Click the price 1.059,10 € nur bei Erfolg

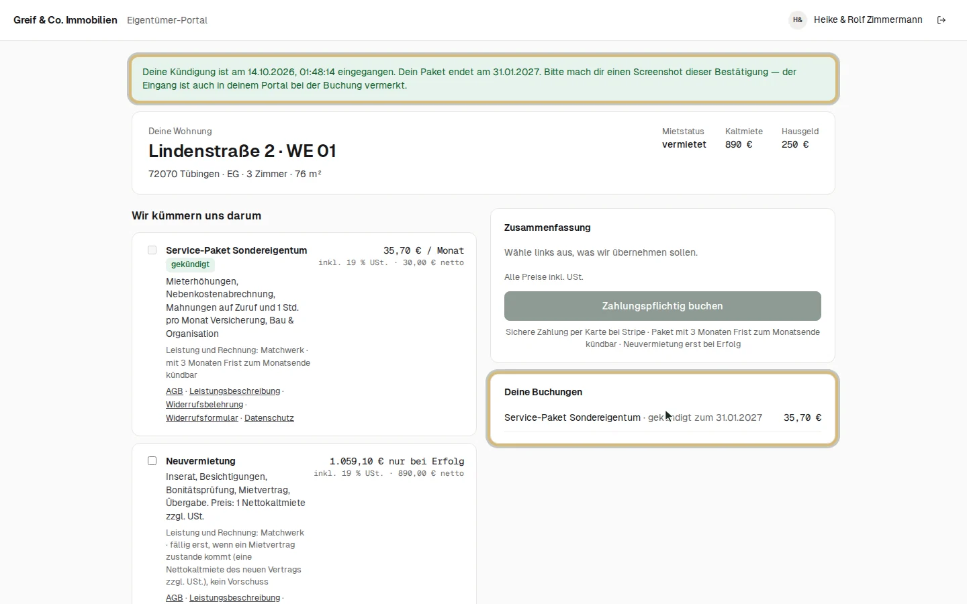pyautogui.click(x=397, y=461)
